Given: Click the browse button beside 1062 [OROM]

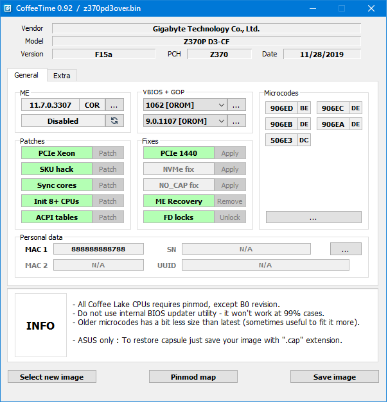Looking at the screenshot, I should (236, 105).
